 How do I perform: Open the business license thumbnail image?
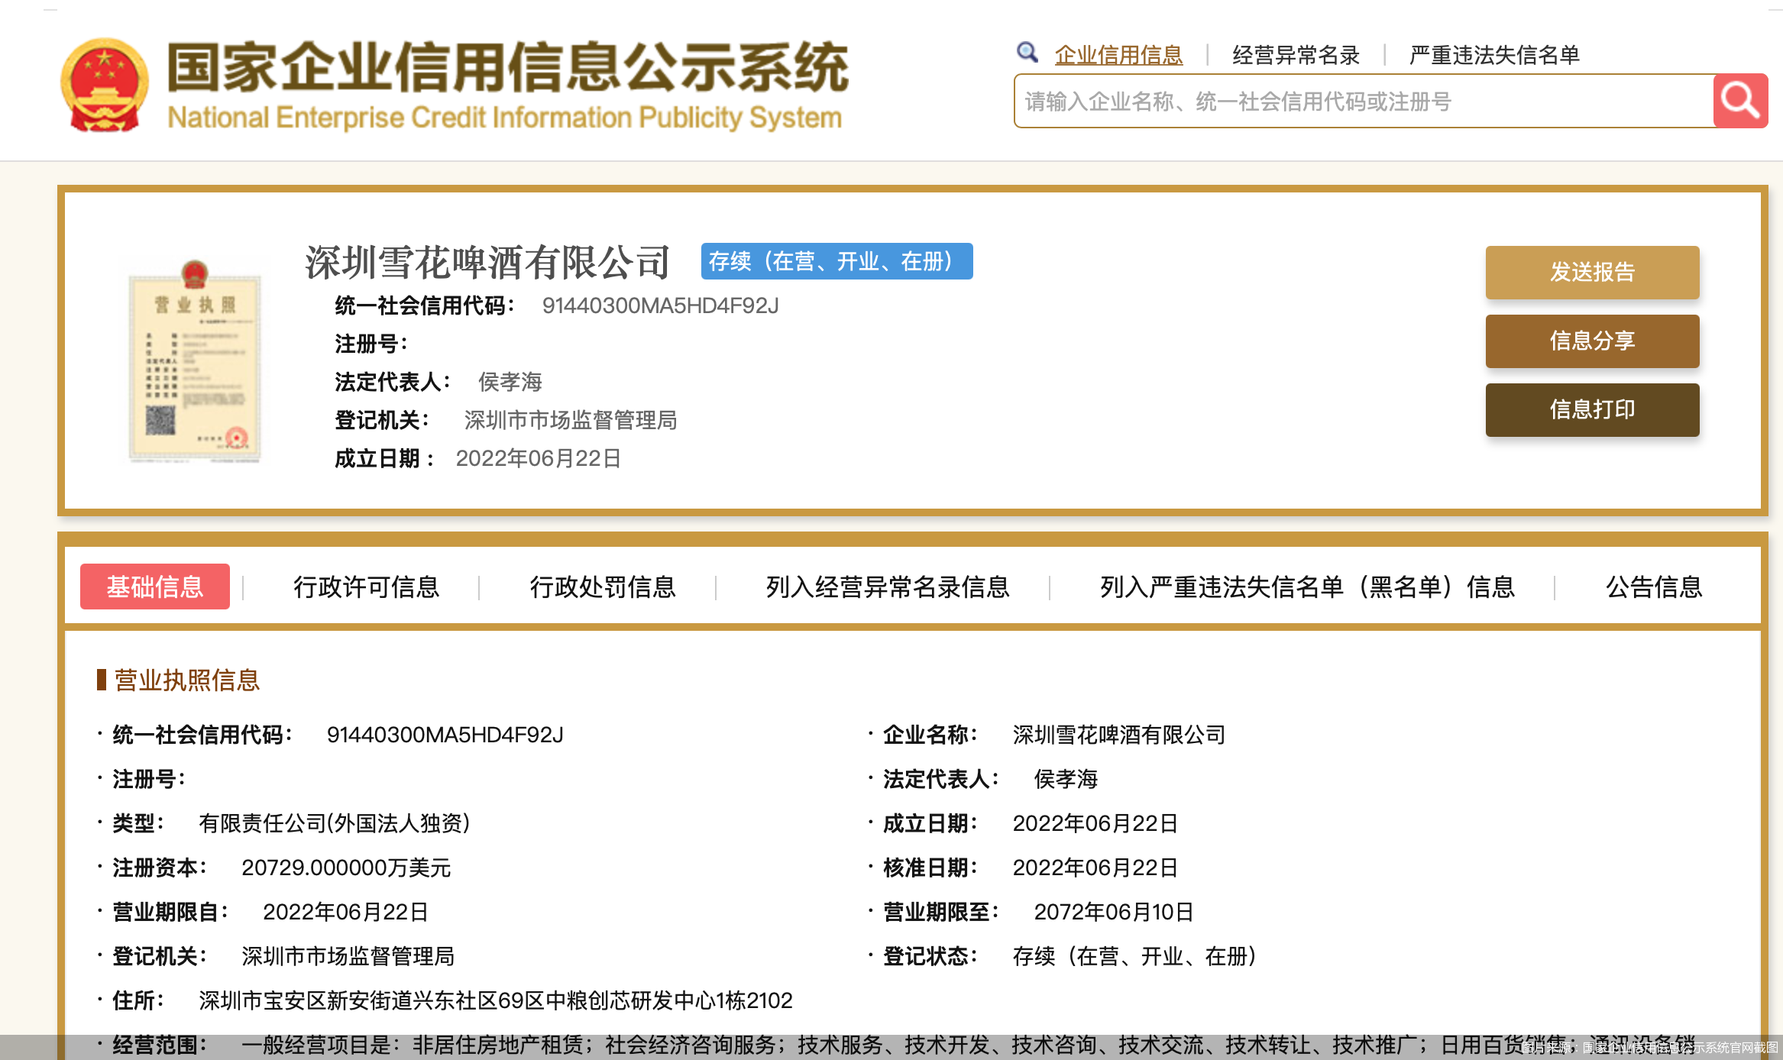tap(195, 360)
